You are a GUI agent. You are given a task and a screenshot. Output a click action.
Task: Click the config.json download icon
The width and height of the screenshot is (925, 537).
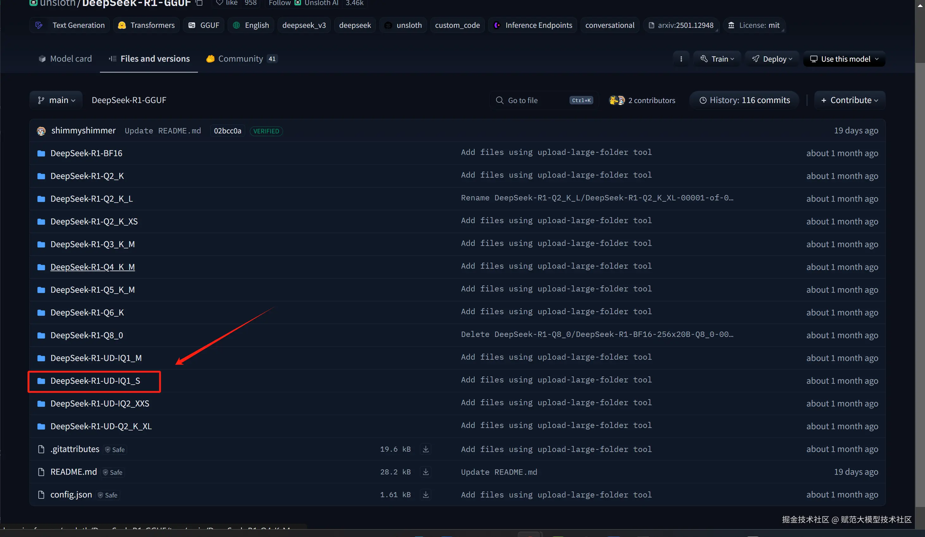(426, 494)
